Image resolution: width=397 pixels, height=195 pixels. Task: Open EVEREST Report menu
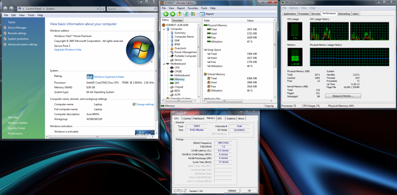[181, 8]
